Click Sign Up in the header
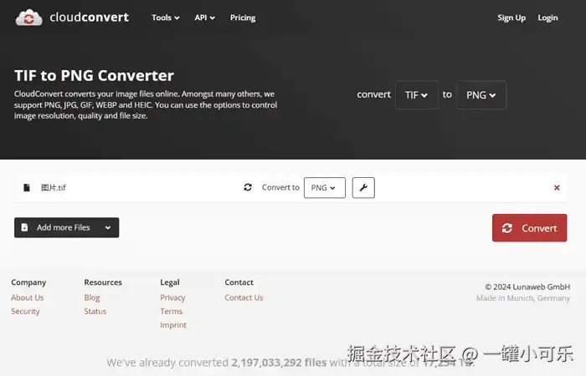This screenshot has width=586, height=376. pyautogui.click(x=511, y=18)
